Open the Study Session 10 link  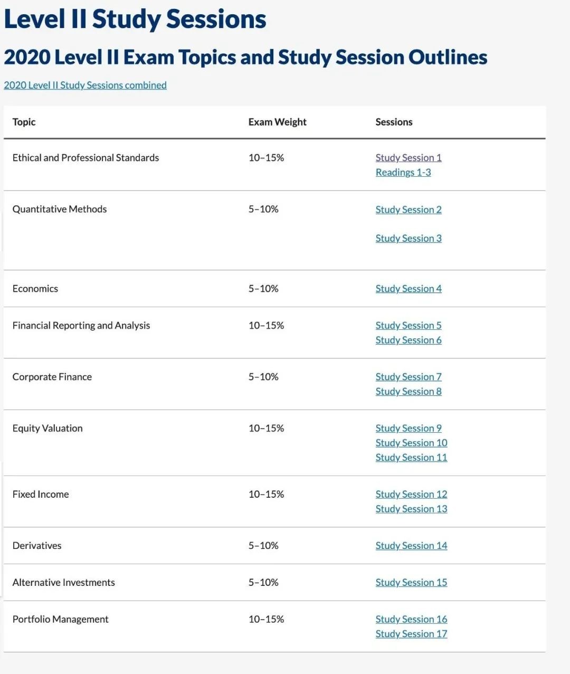click(x=411, y=443)
